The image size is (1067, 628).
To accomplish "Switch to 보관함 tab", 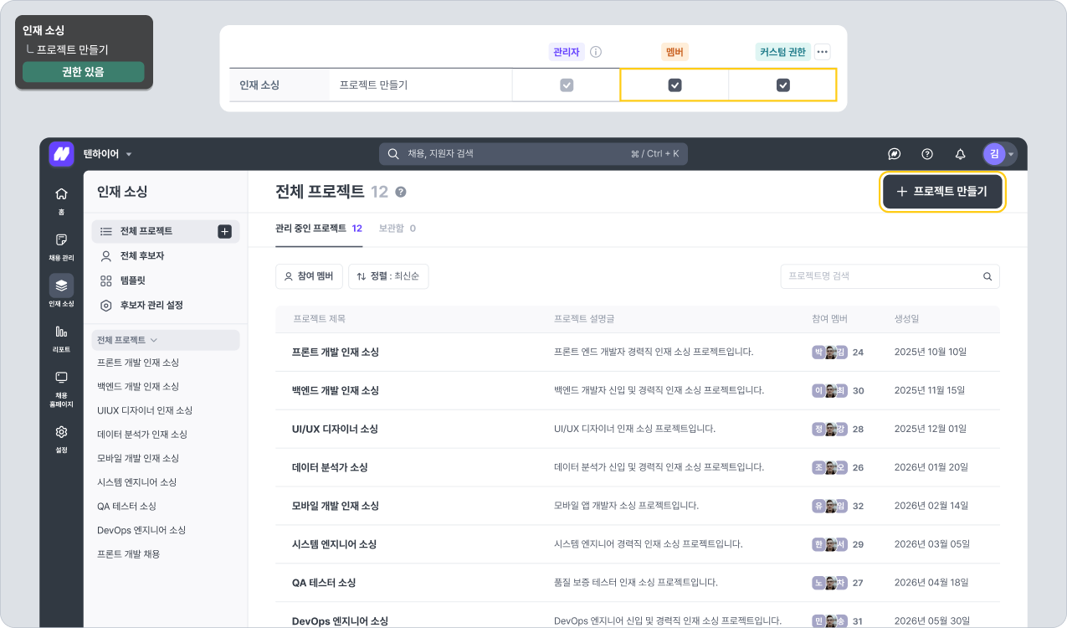I will [x=398, y=229].
